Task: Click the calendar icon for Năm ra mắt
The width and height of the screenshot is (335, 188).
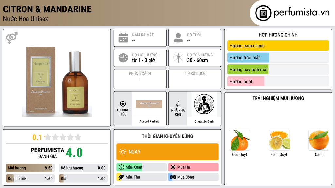Action: pos(123,38)
